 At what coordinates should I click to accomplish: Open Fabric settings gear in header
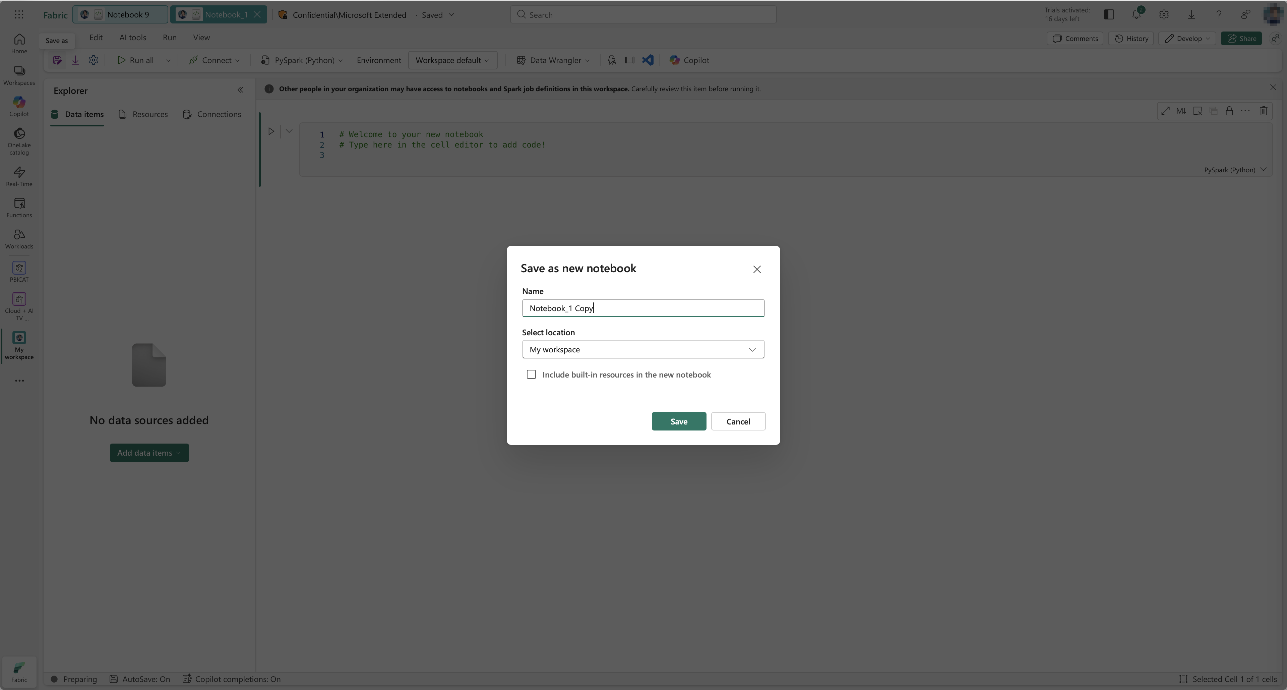(x=1164, y=14)
